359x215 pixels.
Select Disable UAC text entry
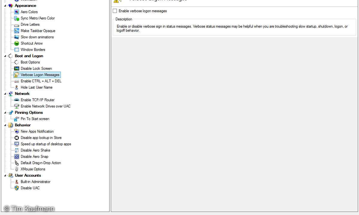click(x=30, y=188)
